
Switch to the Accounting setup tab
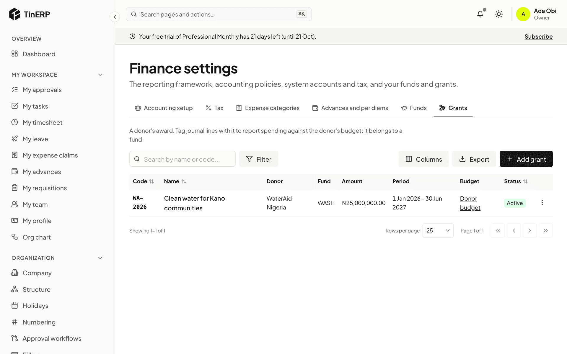164,108
